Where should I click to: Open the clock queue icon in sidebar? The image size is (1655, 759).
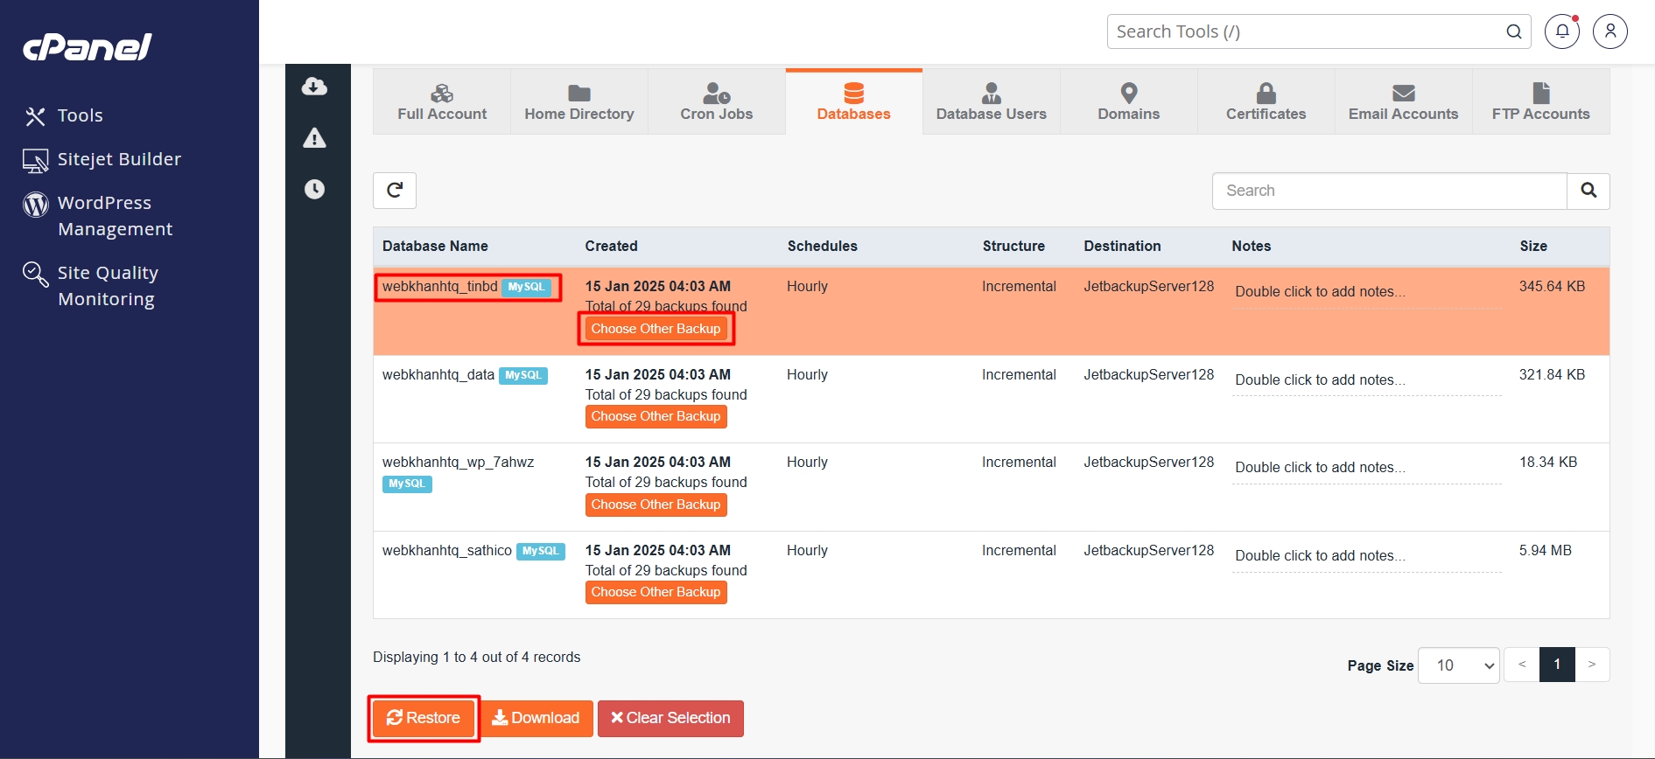tap(314, 190)
